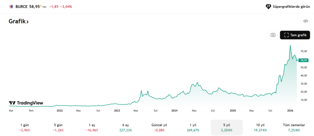Open the embed code icon

(x=305, y=21)
